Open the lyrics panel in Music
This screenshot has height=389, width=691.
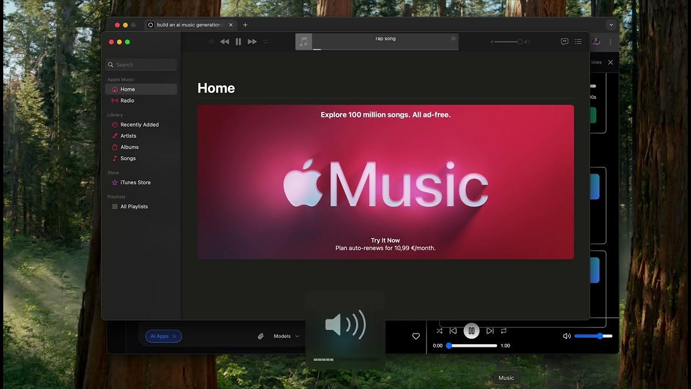pyautogui.click(x=565, y=42)
